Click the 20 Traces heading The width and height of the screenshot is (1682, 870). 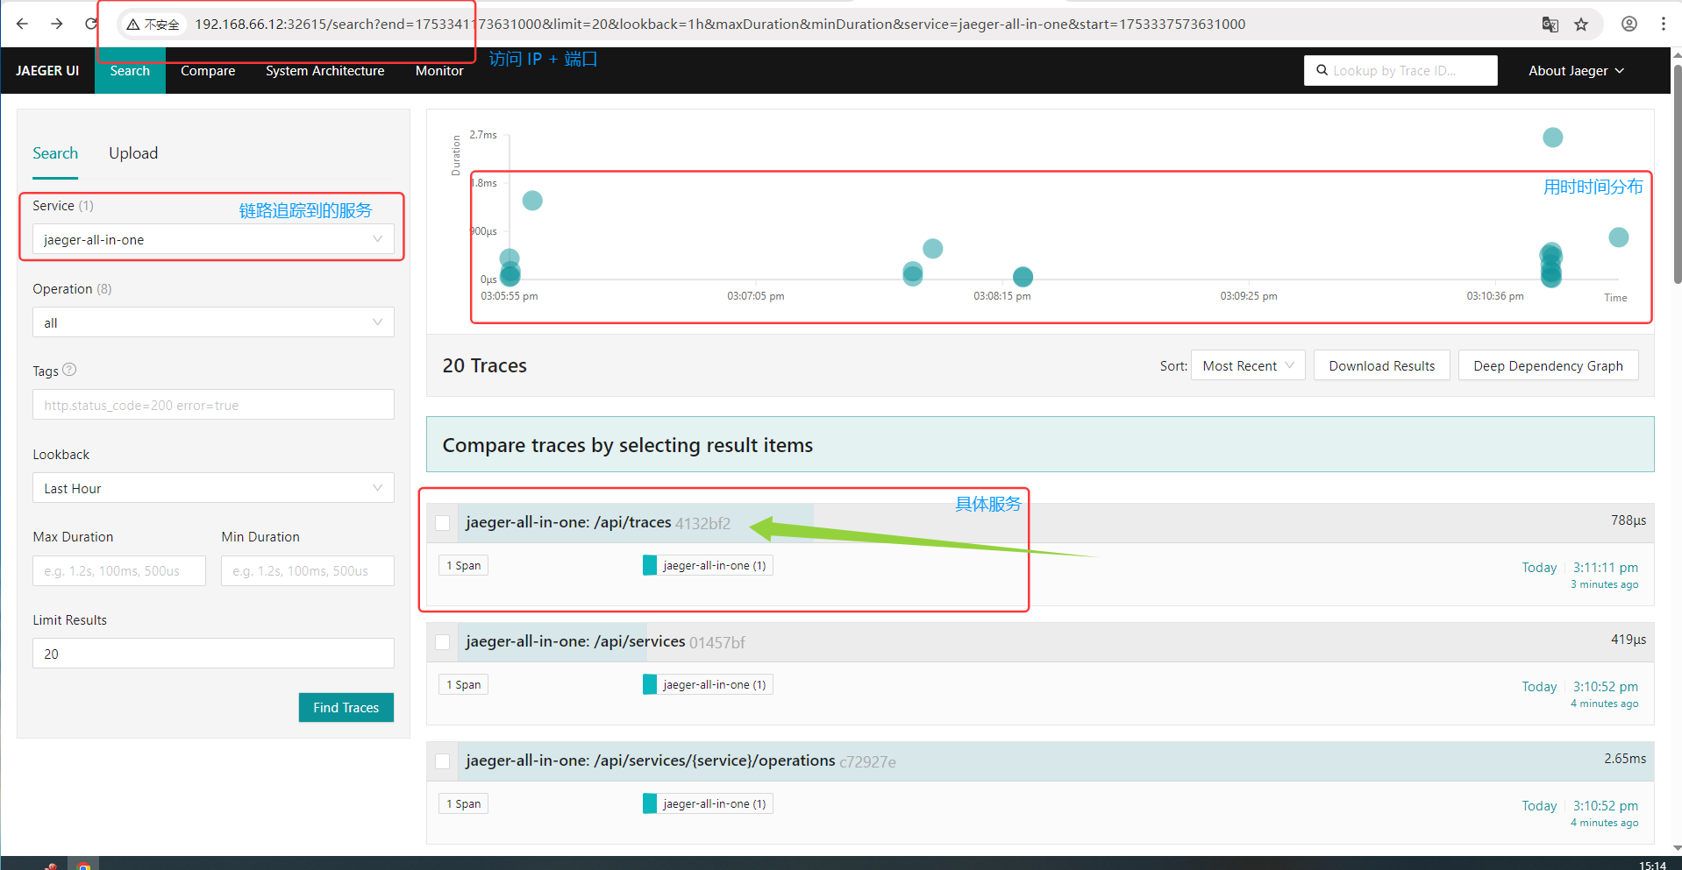click(x=485, y=365)
